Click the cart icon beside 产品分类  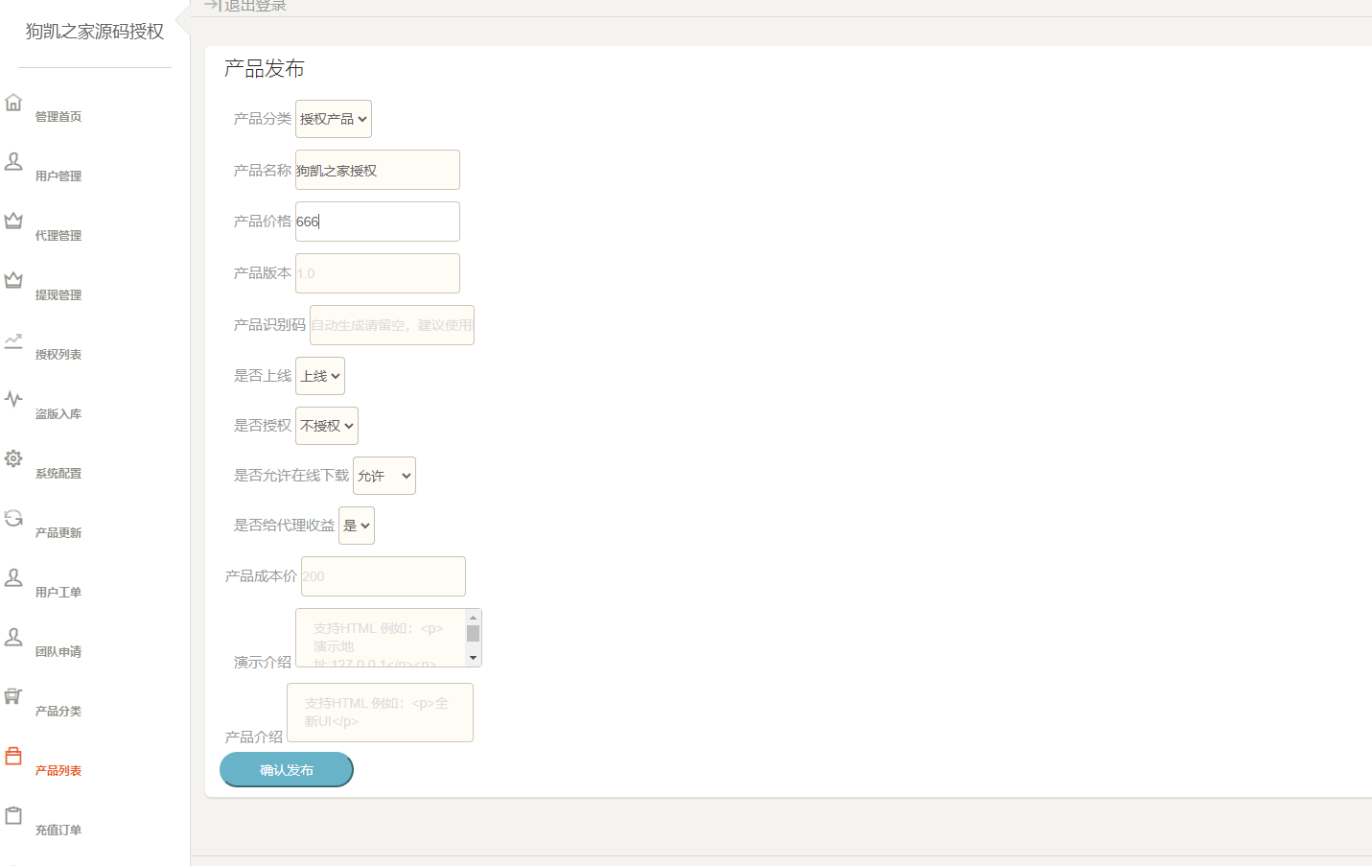pyautogui.click(x=13, y=697)
